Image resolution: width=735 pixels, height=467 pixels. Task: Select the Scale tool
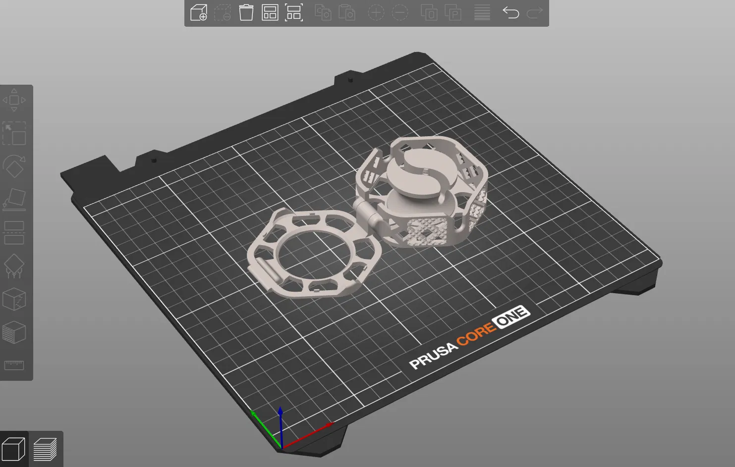14,133
